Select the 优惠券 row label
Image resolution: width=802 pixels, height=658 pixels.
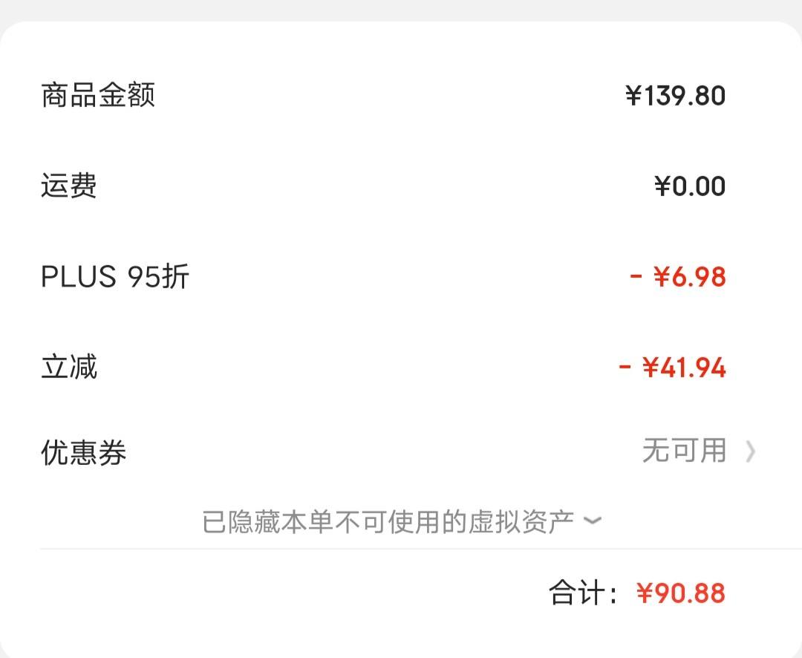pyautogui.click(x=83, y=452)
